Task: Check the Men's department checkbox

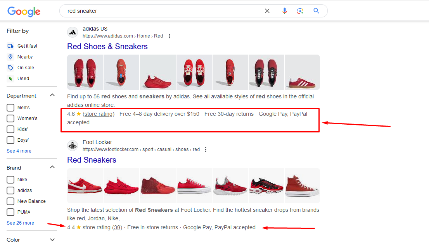Action: coord(10,108)
